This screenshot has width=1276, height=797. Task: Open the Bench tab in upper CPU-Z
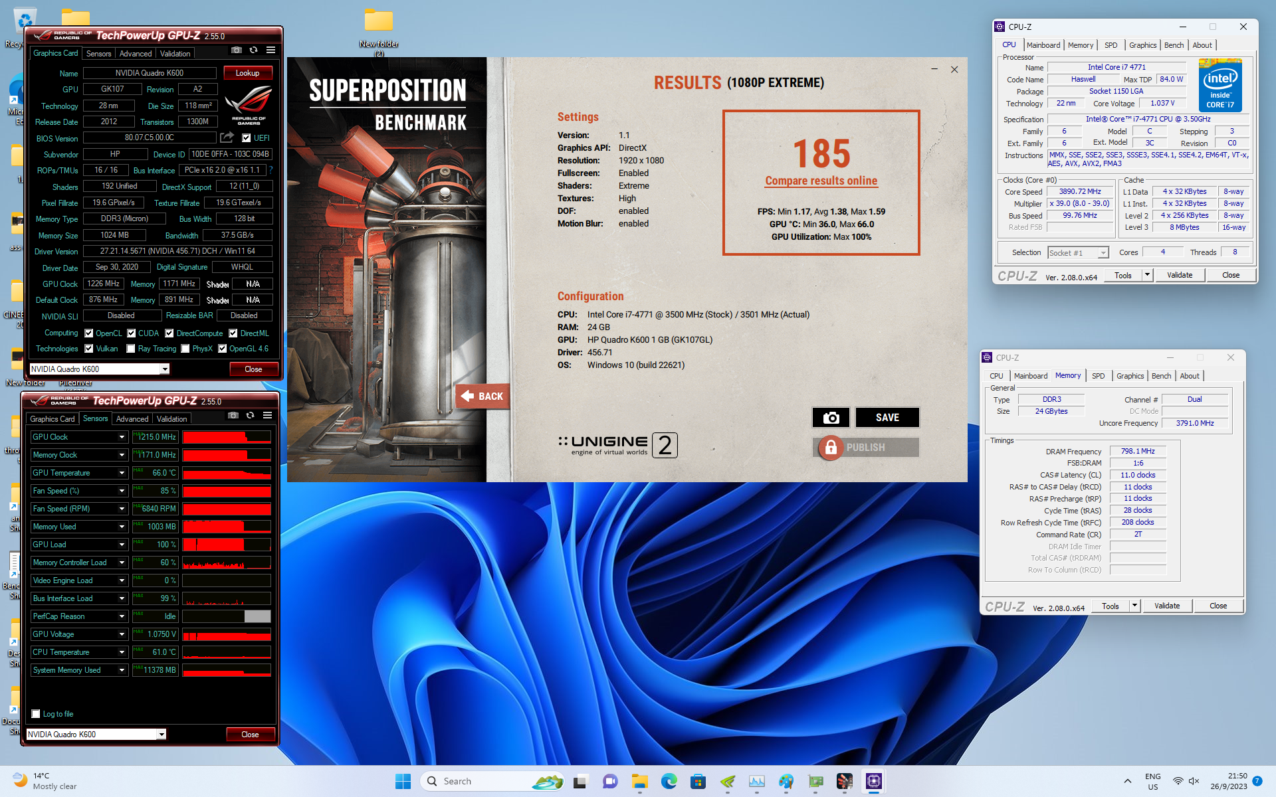click(x=1174, y=45)
